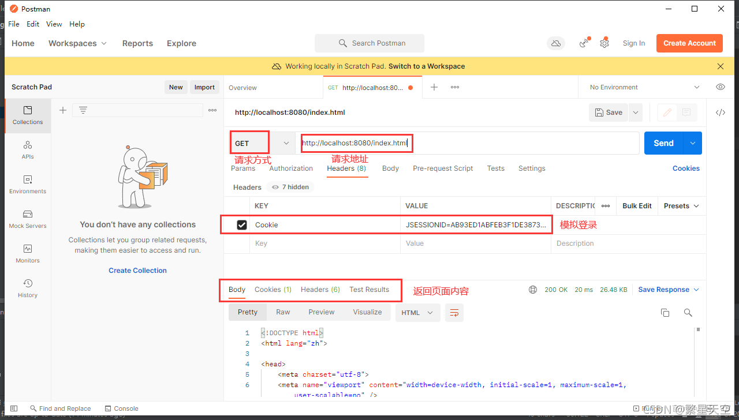Click the Bulk Edit button
Image resolution: width=739 pixels, height=420 pixels.
coord(637,206)
